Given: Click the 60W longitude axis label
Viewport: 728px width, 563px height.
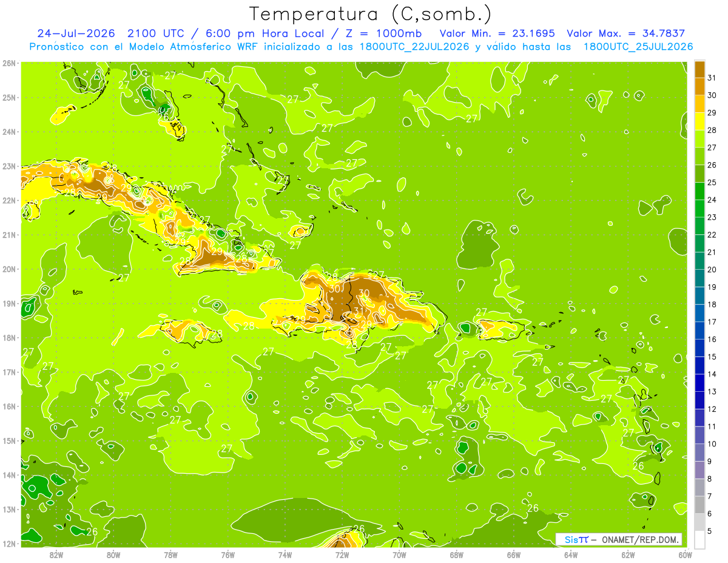Looking at the screenshot, I should 685,554.
